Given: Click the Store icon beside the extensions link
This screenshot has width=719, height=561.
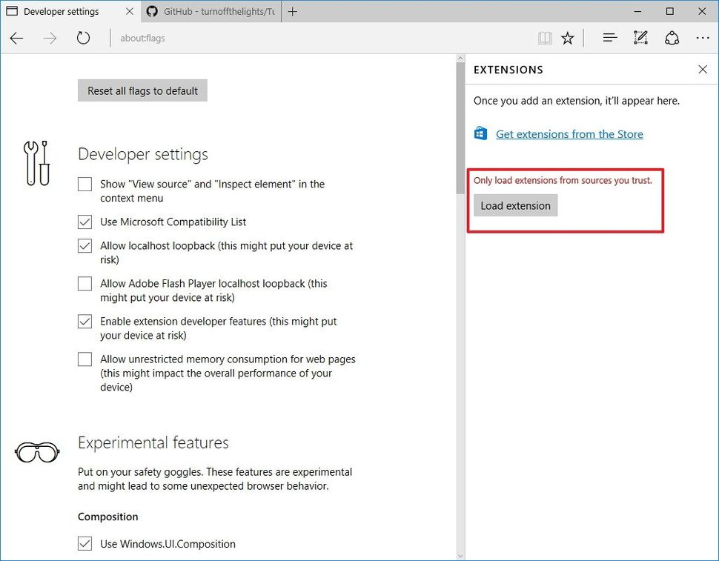Looking at the screenshot, I should pos(480,133).
